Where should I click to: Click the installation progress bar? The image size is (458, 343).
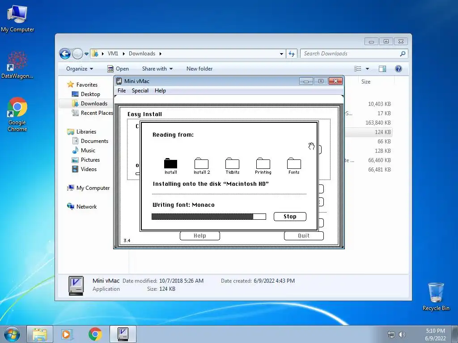(x=208, y=217)
